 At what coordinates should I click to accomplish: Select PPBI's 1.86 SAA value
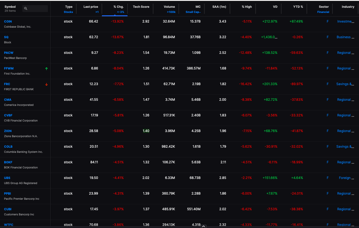223,193
